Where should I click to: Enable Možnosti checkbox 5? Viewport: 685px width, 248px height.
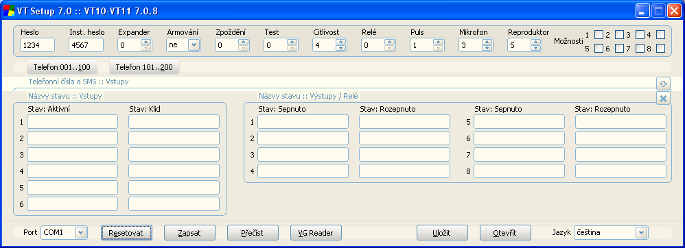(x=599, y=49)
